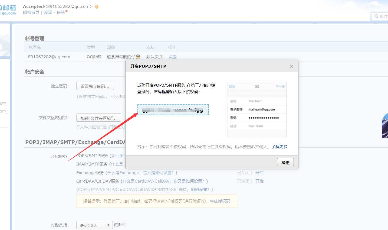388x230 pixels.
Task: Confirm the dialog with 确定 button
Action: click(x=285, y=162)
